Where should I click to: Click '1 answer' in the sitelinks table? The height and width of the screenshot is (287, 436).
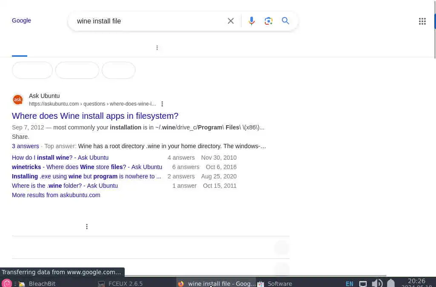[x=184, y=186]
